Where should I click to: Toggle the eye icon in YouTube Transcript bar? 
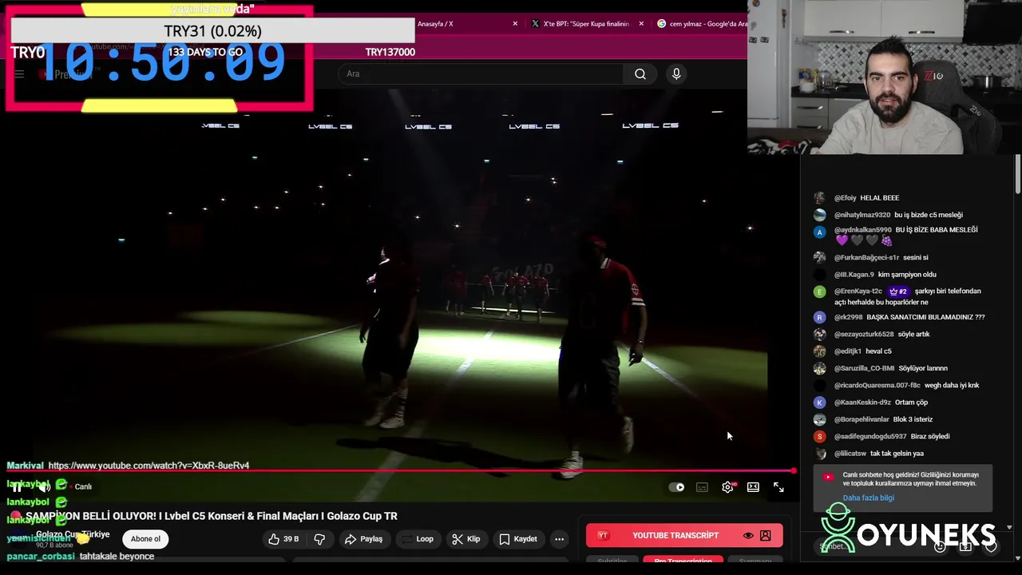(748, 536)
